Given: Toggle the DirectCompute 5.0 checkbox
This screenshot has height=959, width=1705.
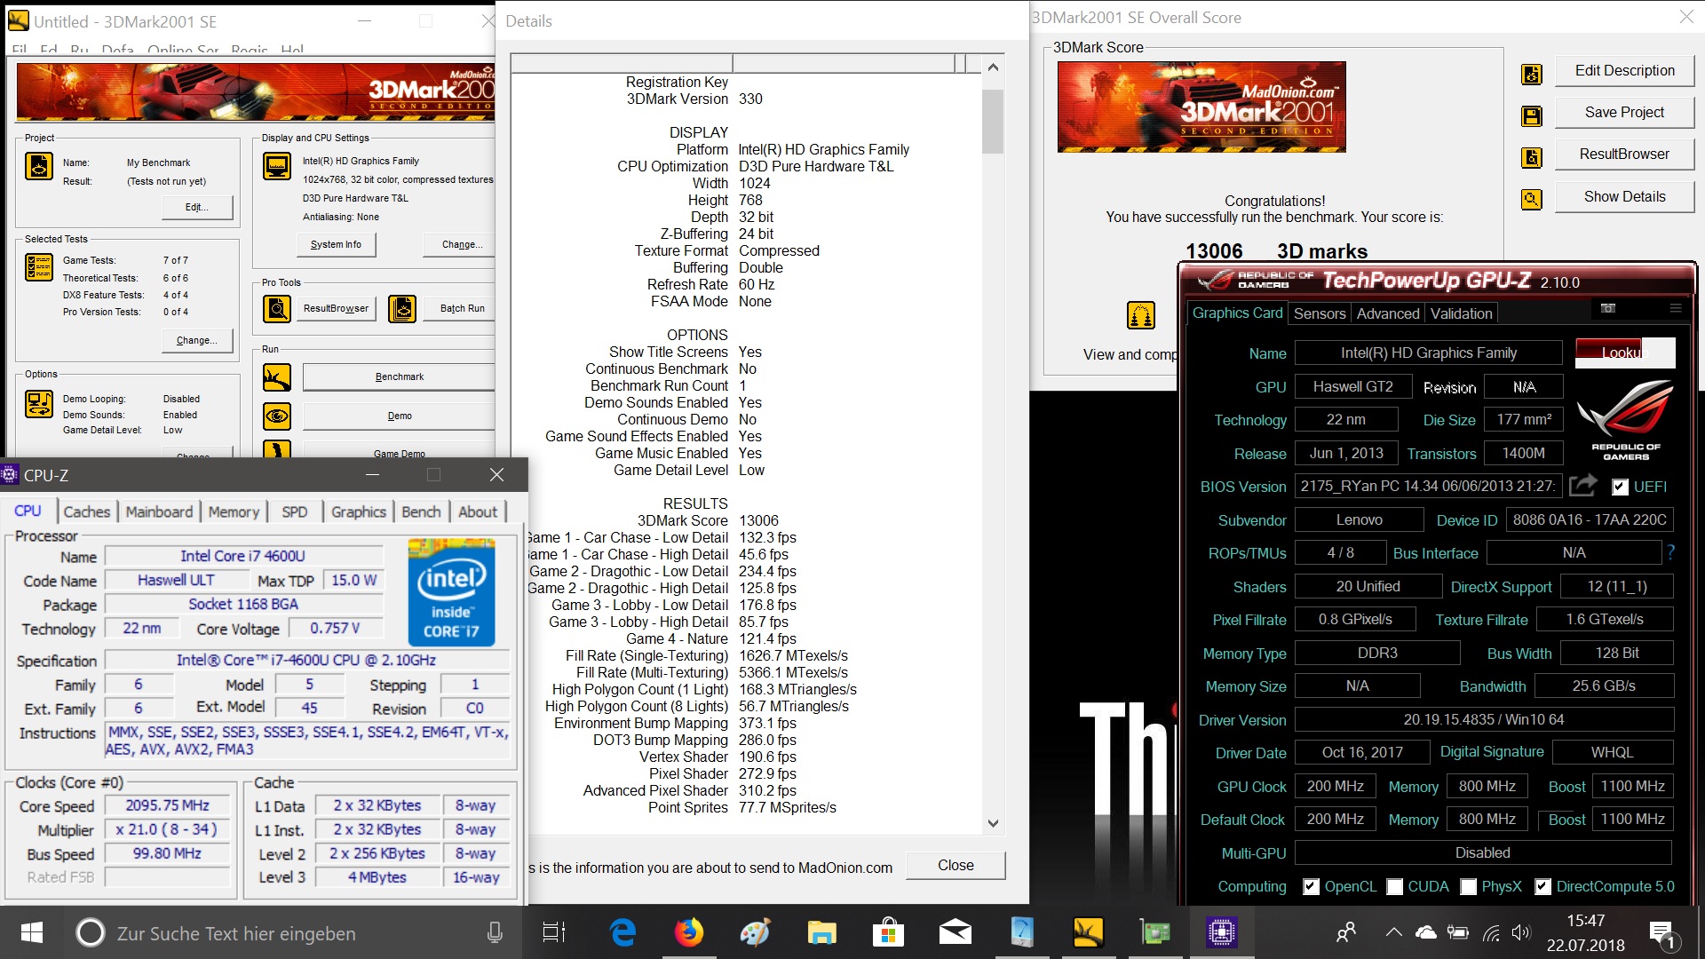Looking at the screenshot, I should pyautogui.click(x=1542, y=886).
